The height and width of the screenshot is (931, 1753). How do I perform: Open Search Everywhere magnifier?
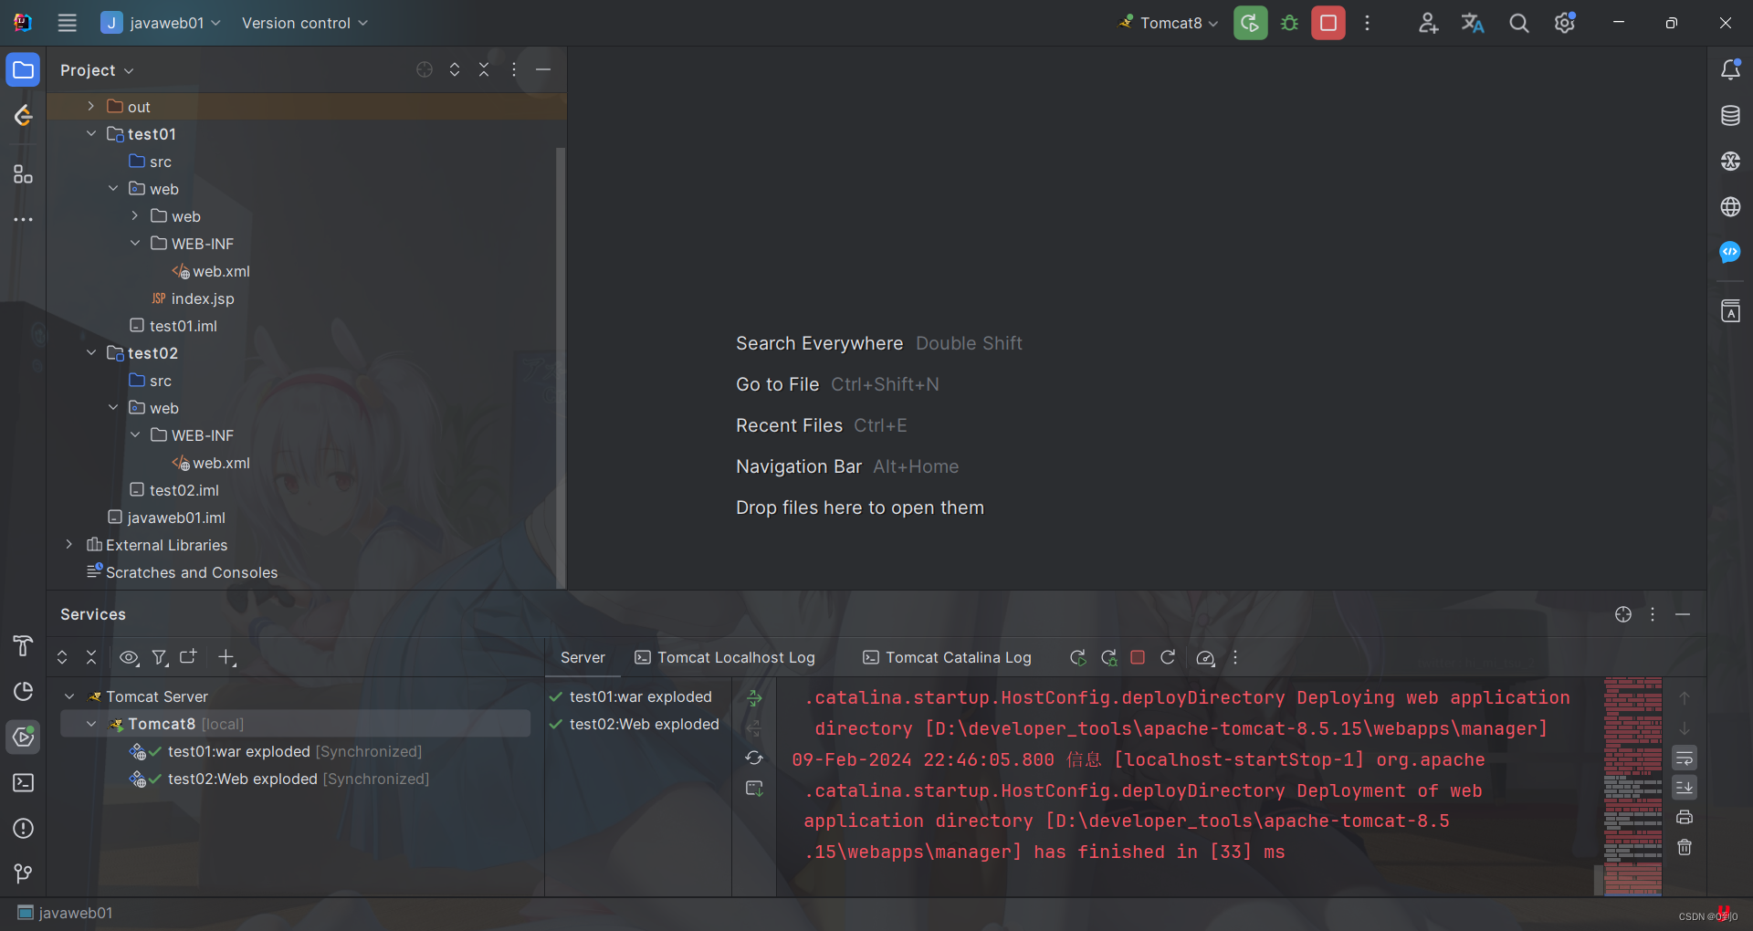coord(1518,23)
